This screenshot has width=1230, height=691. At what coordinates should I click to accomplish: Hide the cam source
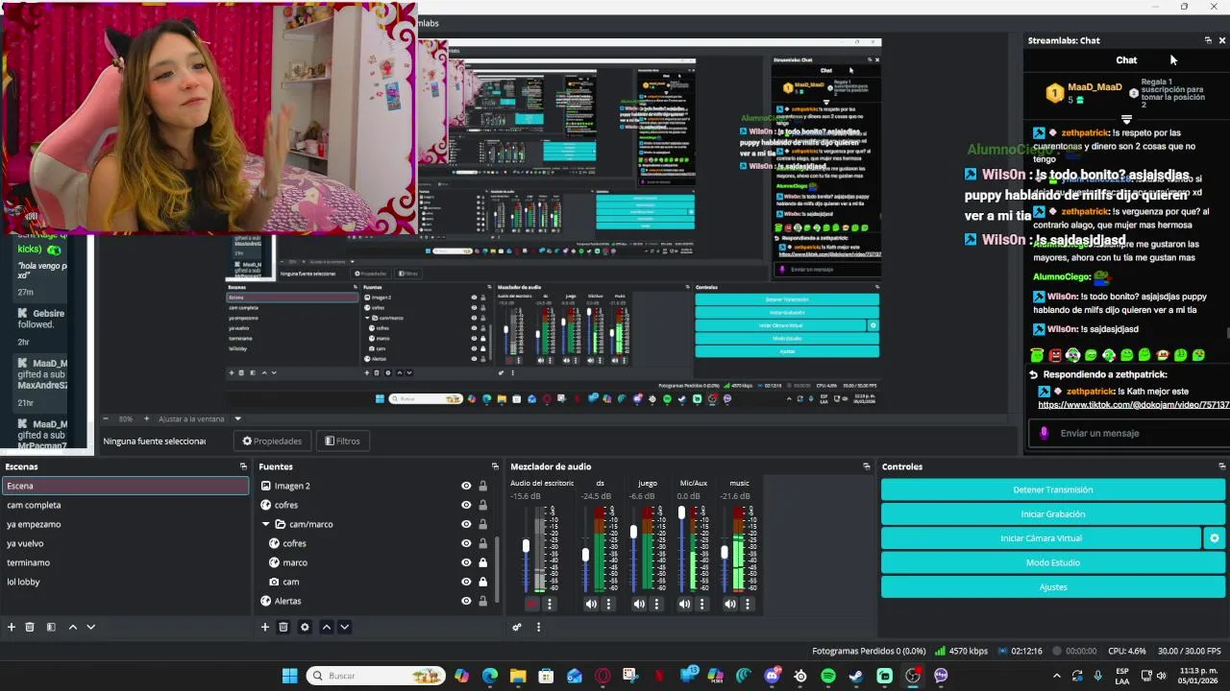coord(466,582)
